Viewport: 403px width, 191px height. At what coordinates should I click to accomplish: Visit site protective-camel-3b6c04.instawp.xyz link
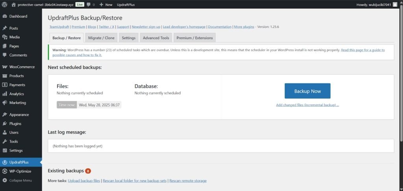pyautogui.click(x=46, y=5)
